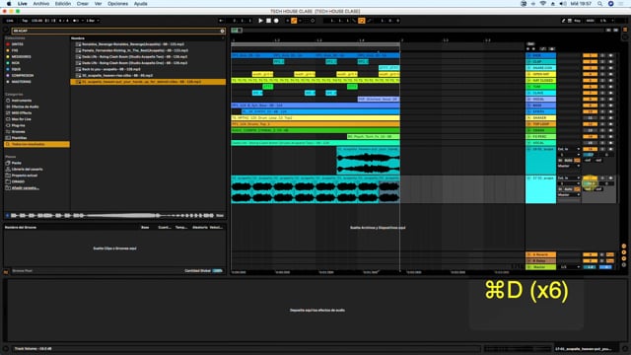Open the Master output dropdown of track 16
Screen dimensions: 631x355
(569, 166)
